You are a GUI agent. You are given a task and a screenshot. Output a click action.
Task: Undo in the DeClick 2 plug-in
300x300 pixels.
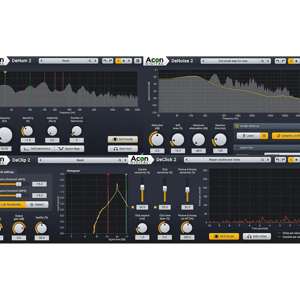point(277,160)
